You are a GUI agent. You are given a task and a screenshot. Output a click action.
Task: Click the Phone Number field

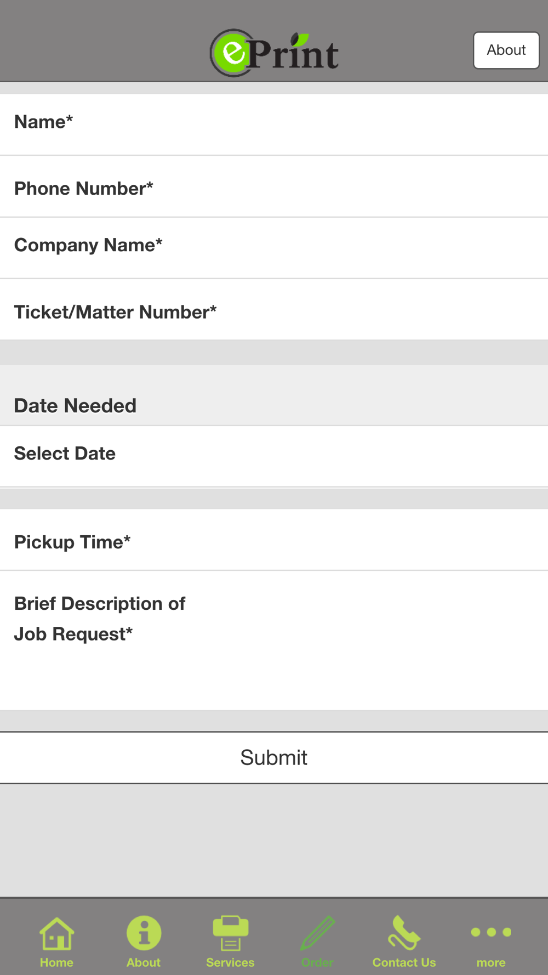click(274, 186)
